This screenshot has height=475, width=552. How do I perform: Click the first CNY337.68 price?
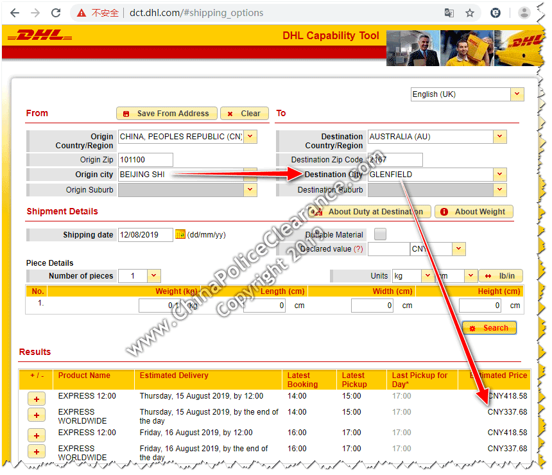[x=507, y=412]
